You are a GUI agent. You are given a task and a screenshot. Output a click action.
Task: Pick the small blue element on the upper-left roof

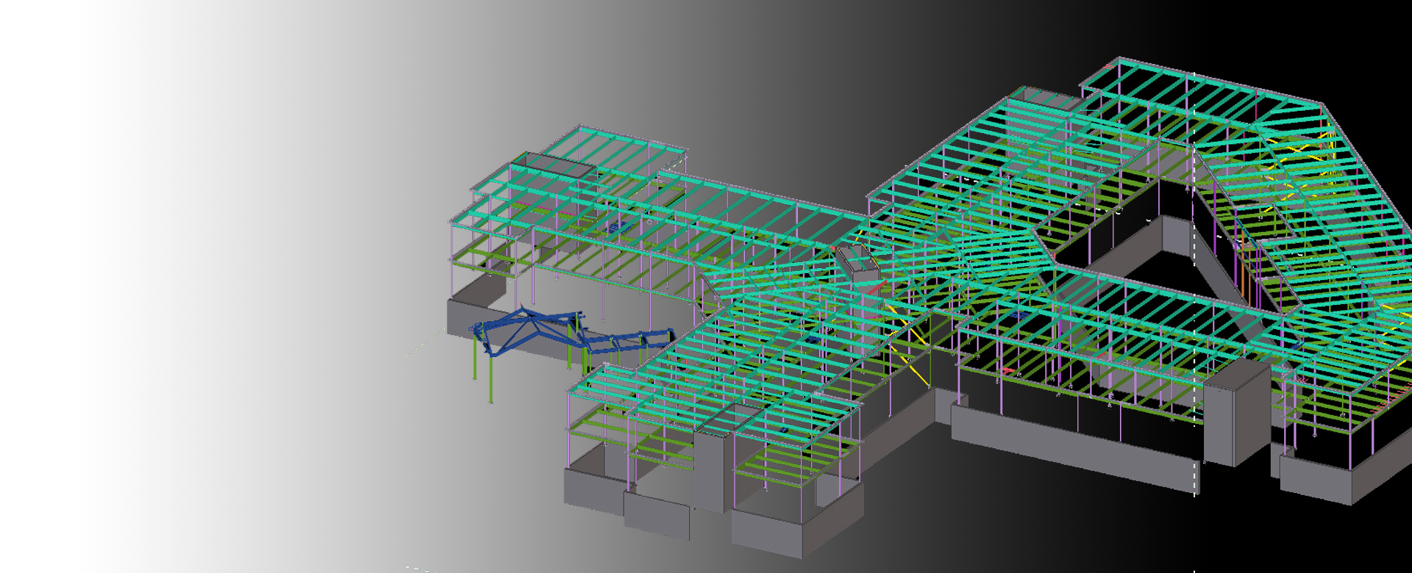[x=615, y=226]
